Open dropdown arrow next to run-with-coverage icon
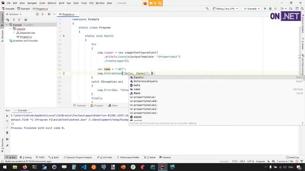305x171 pixels. coord(285,9)
